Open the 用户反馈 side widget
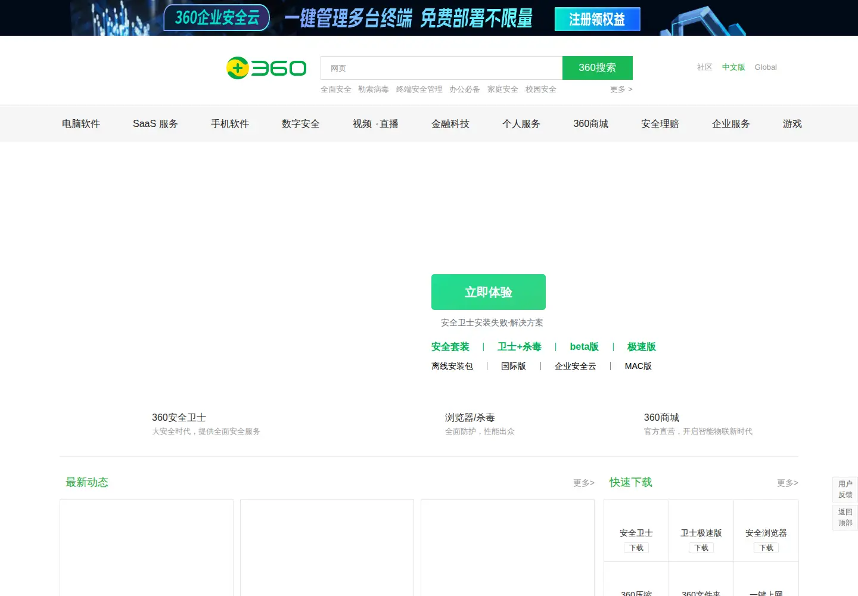This screenshot has height=596, width=858. coord(845,489)
